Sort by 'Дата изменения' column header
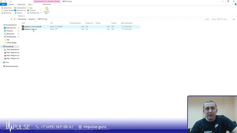The image size is (237, 133). pos(127,23)
